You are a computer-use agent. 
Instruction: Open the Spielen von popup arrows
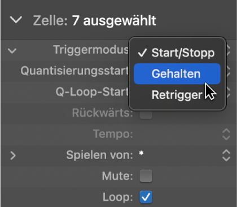point(226,156)
